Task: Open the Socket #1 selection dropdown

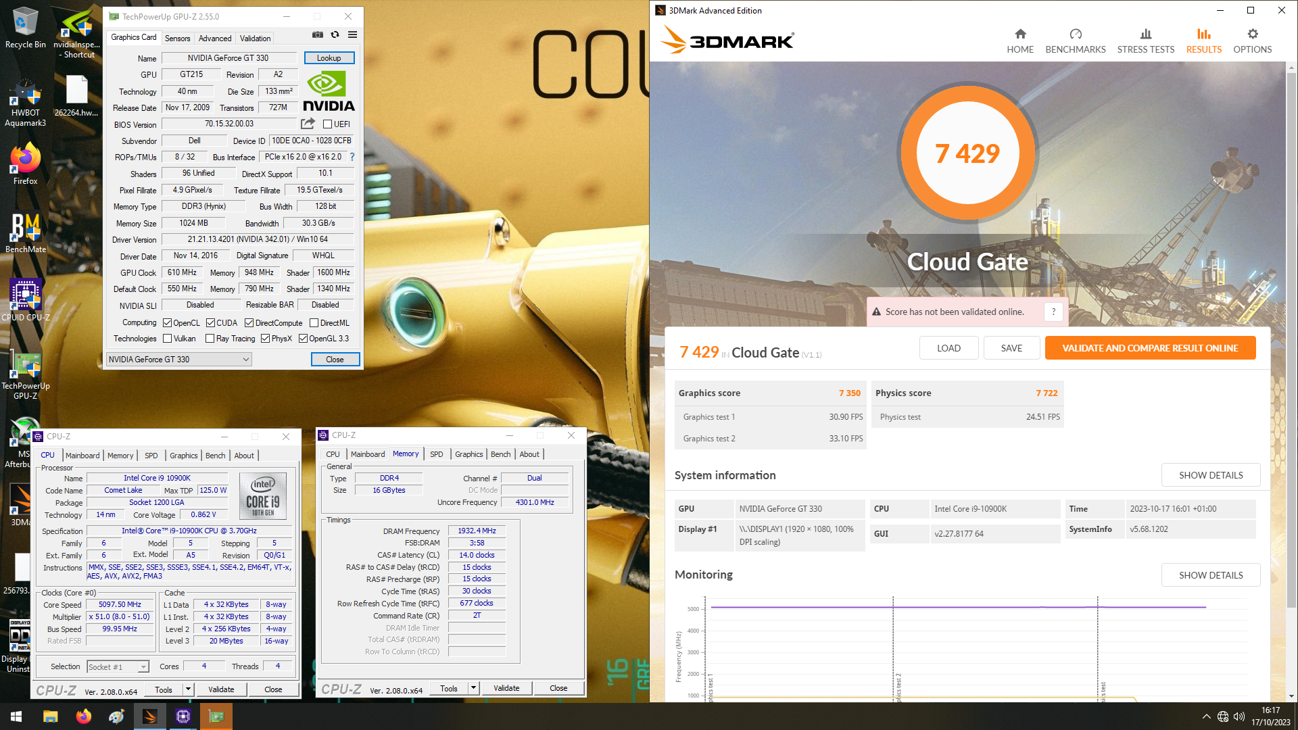Action: (x=118, y=667)
